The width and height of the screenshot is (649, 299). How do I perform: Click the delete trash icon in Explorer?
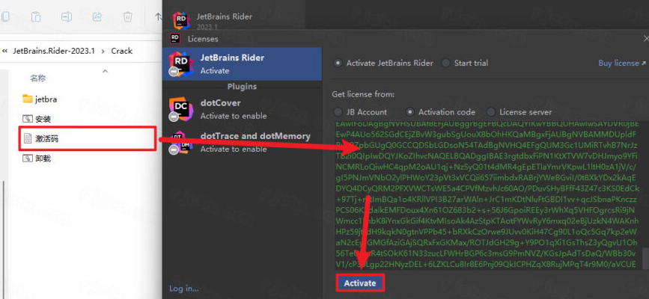click(x=128, y=16)
